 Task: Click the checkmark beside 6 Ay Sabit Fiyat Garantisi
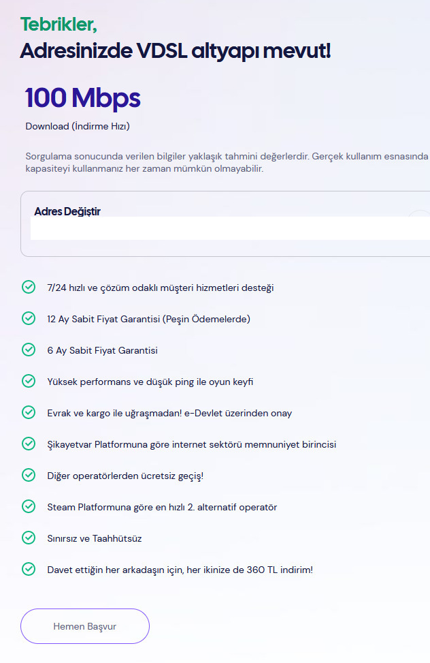coord(29,350)
